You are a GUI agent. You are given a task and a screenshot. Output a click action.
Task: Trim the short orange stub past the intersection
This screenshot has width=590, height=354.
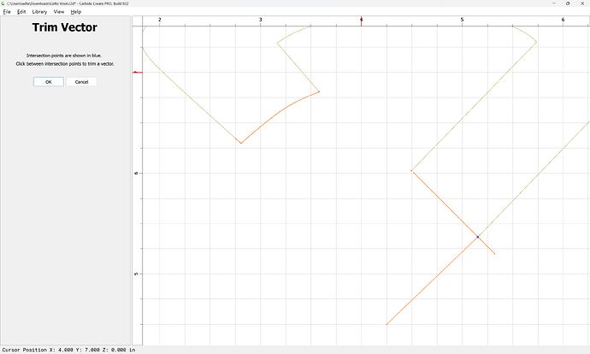pyautogui.click(x=487, y=246)
